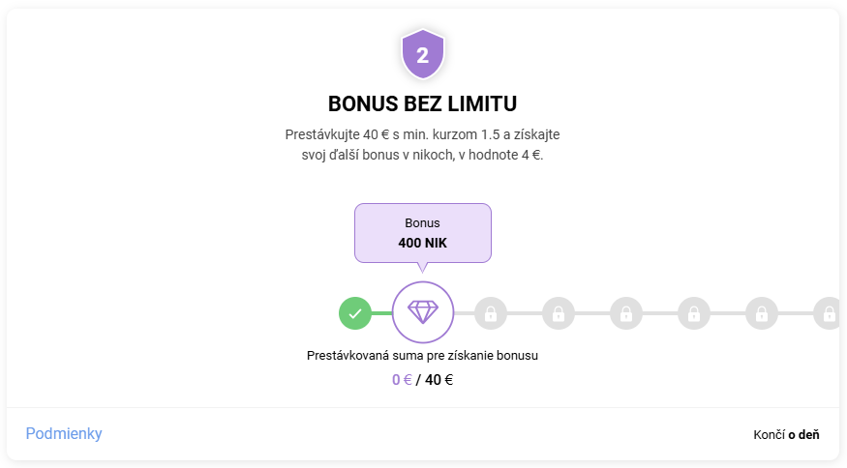This screenshot has height=468, width=847.
Task: Click the green progress line between steps
Action: [382, 313]
